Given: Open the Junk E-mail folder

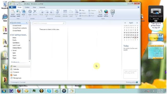Looking at the screenshot, I should (16, 45).
